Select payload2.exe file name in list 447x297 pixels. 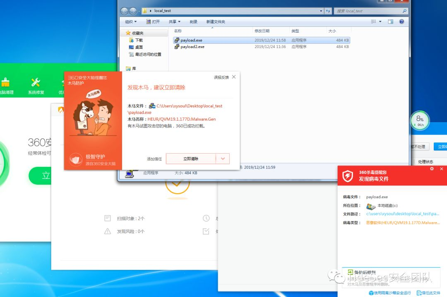click(x=192, y=47)
